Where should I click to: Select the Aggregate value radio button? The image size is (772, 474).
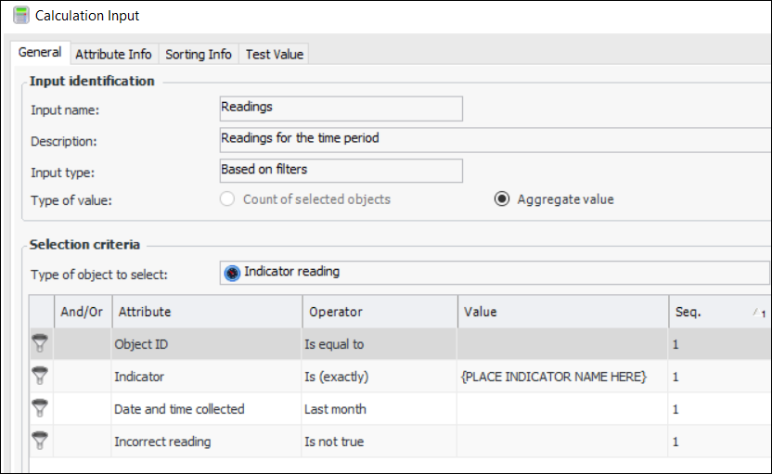502,199
